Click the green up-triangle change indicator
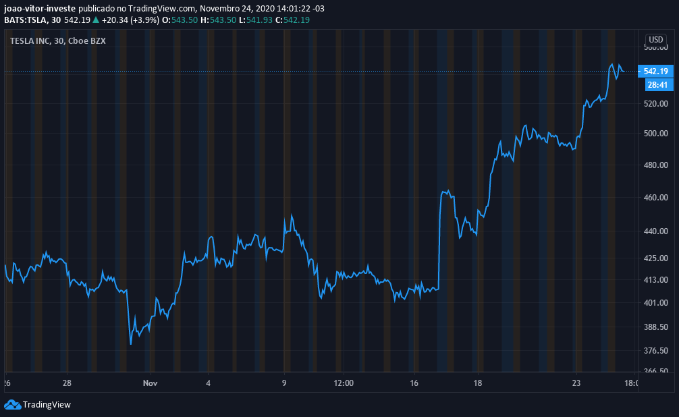The width and height of the screenshot is (679, 417). pyautogui.click(x=96, y=20)
